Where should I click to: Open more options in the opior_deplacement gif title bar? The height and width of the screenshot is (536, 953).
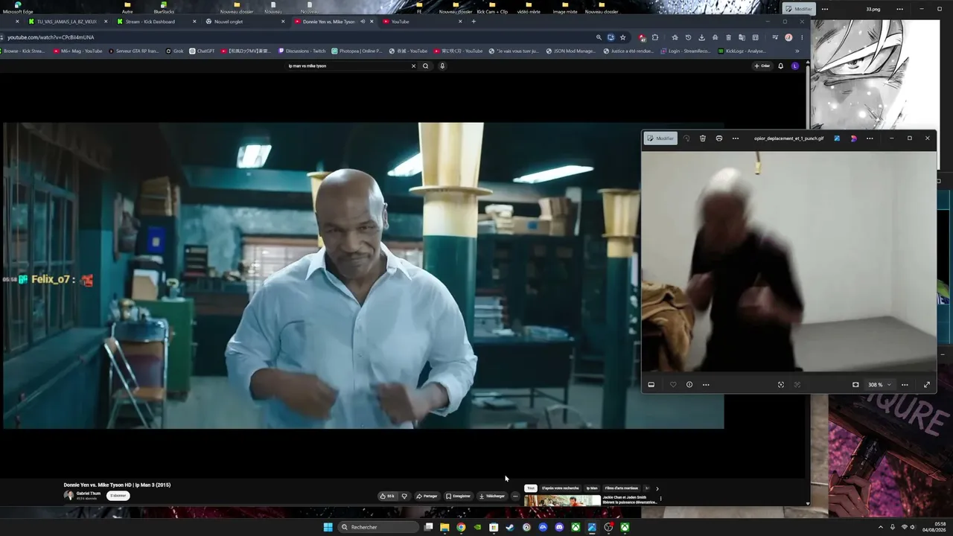coord(870,138)
